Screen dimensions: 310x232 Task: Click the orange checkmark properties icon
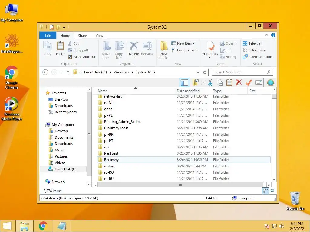[x=249, y=82]
